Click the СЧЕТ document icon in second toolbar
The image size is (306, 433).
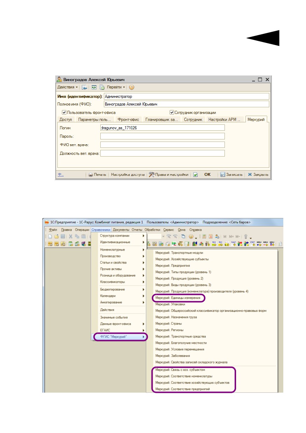coord(254,243)
